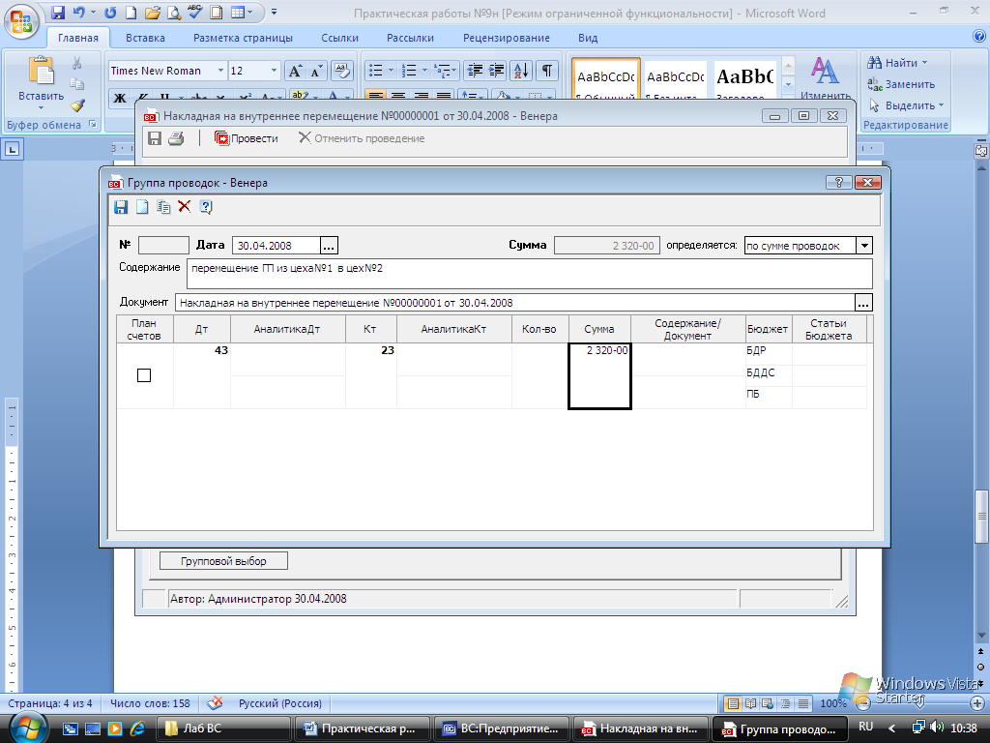Expand Выделить dropdown in Редактирование group
This screenshot has height=743, width=990.
click(x=941, y=105)
